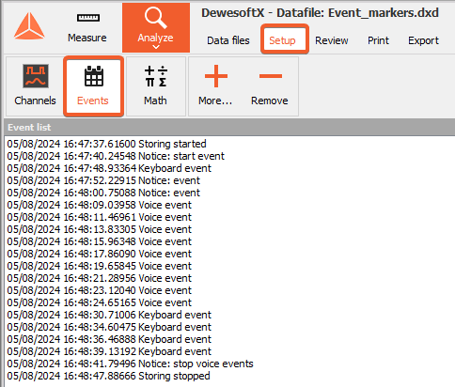Select Keyboard event at 16:48:34.60475
The width and height of the screenshot is (455, 387).
click(x=109, y=327)
